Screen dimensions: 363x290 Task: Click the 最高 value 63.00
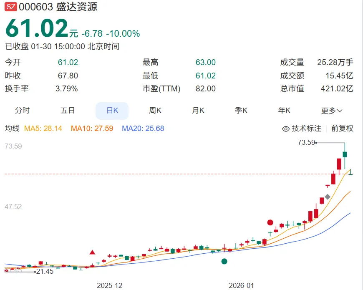click(x=206, y=63)
